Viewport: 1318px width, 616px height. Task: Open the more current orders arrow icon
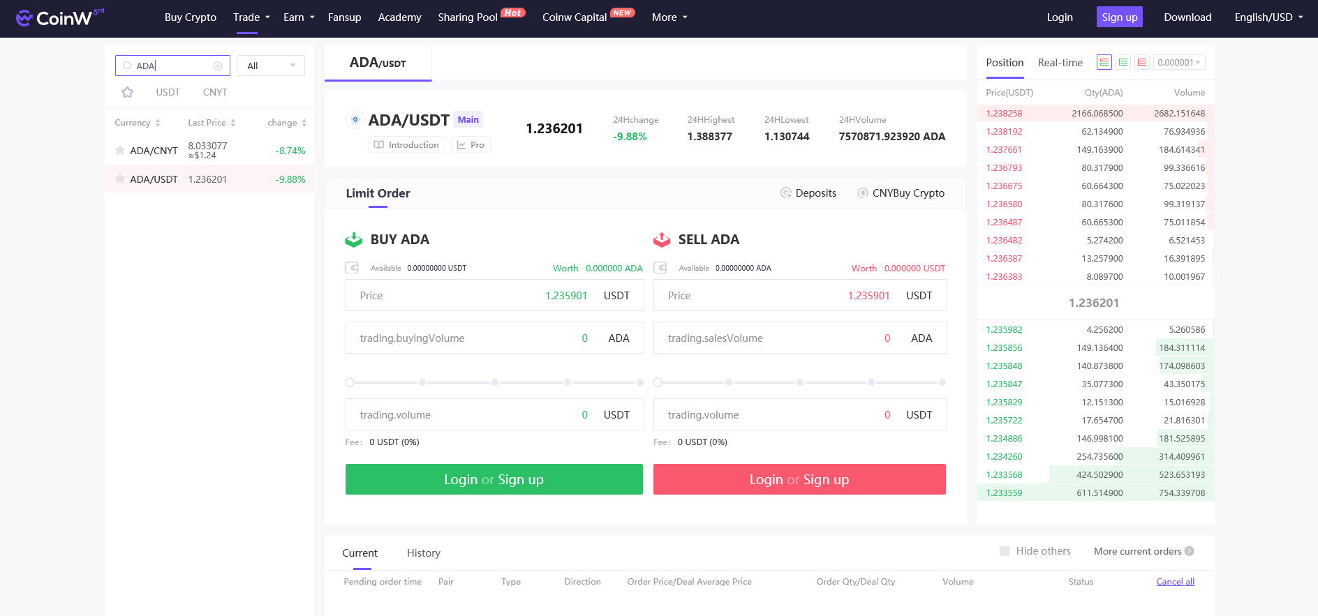1190,551
